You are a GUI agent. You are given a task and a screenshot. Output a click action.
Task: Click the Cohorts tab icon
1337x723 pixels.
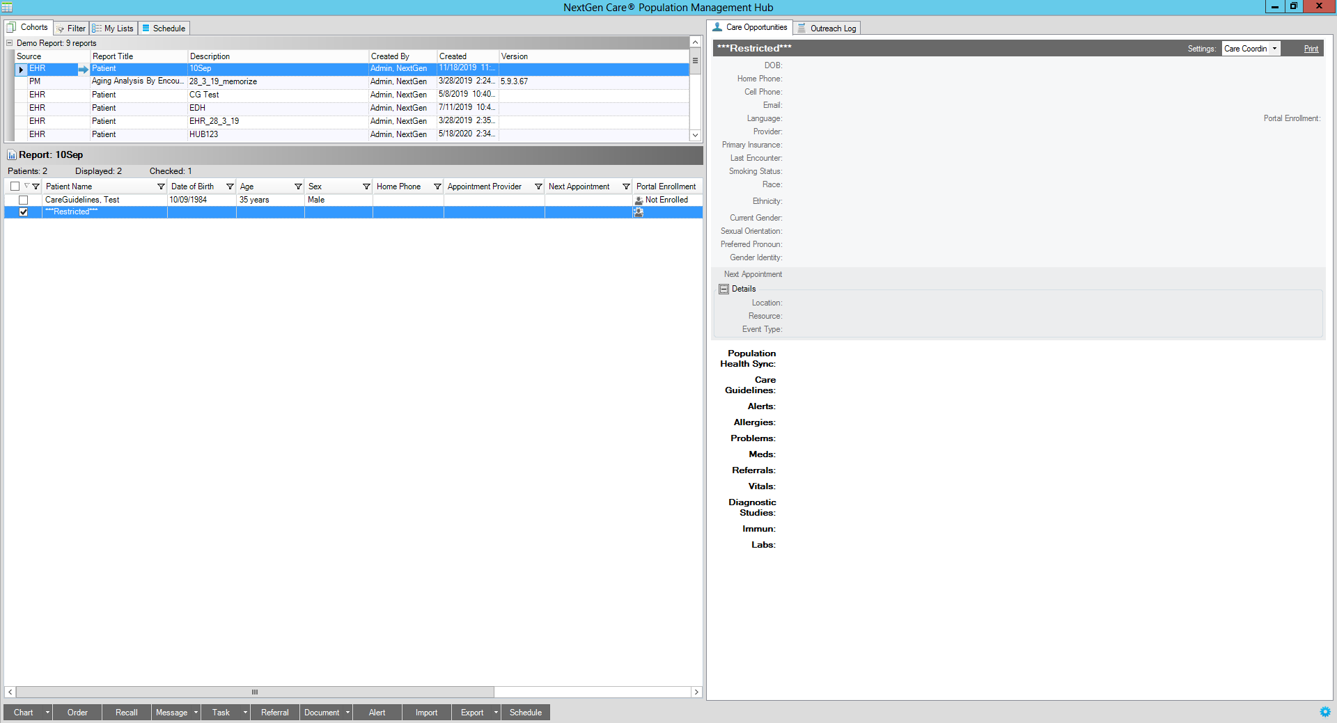pos(11,27)
